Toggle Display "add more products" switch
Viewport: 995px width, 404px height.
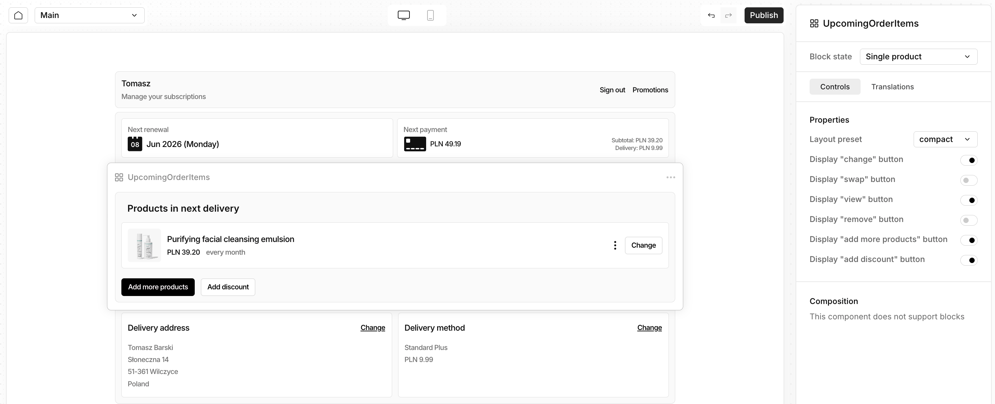[968, 240]
